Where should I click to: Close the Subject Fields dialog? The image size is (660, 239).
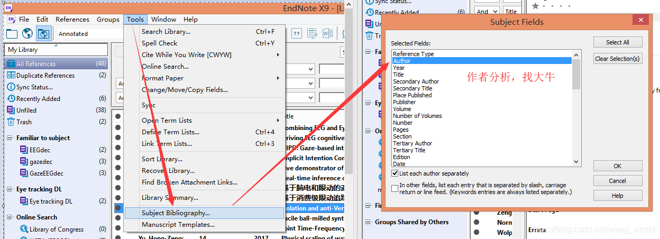pyautogui.click(x=641, y=20)
